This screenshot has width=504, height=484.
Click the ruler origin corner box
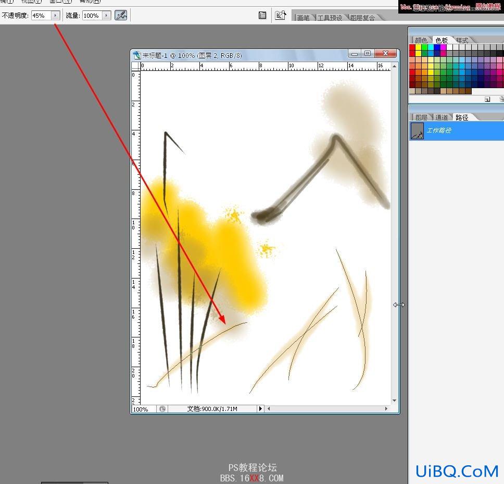[x=136, y=66]
